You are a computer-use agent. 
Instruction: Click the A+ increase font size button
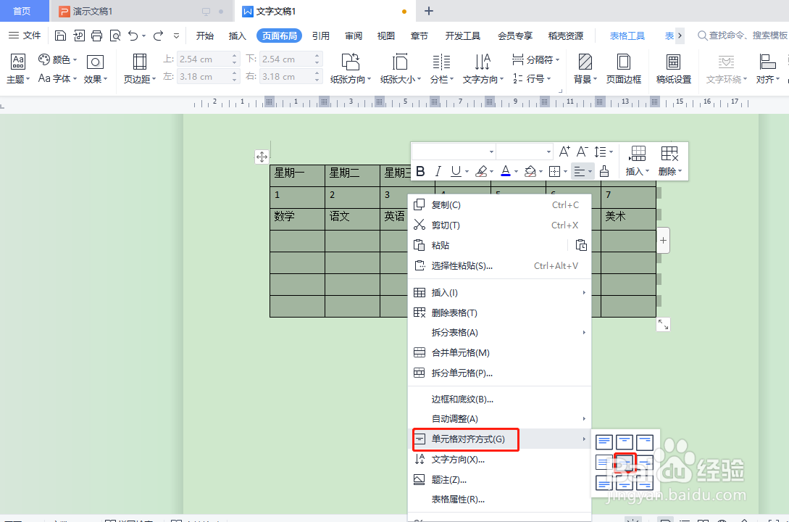tap(564, 151)
